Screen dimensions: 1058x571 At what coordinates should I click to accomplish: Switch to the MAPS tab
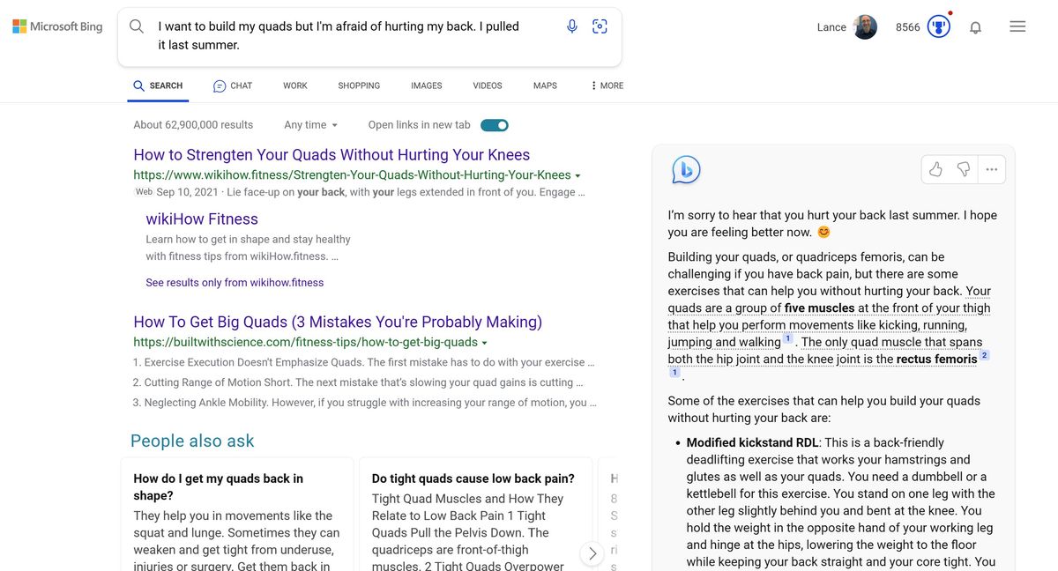click(545, 85)
